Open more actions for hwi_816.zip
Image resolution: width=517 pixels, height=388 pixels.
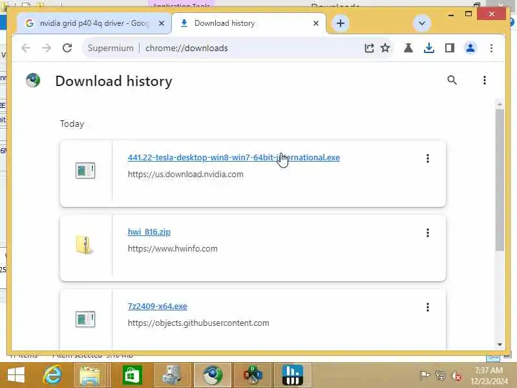coord(428,233)
